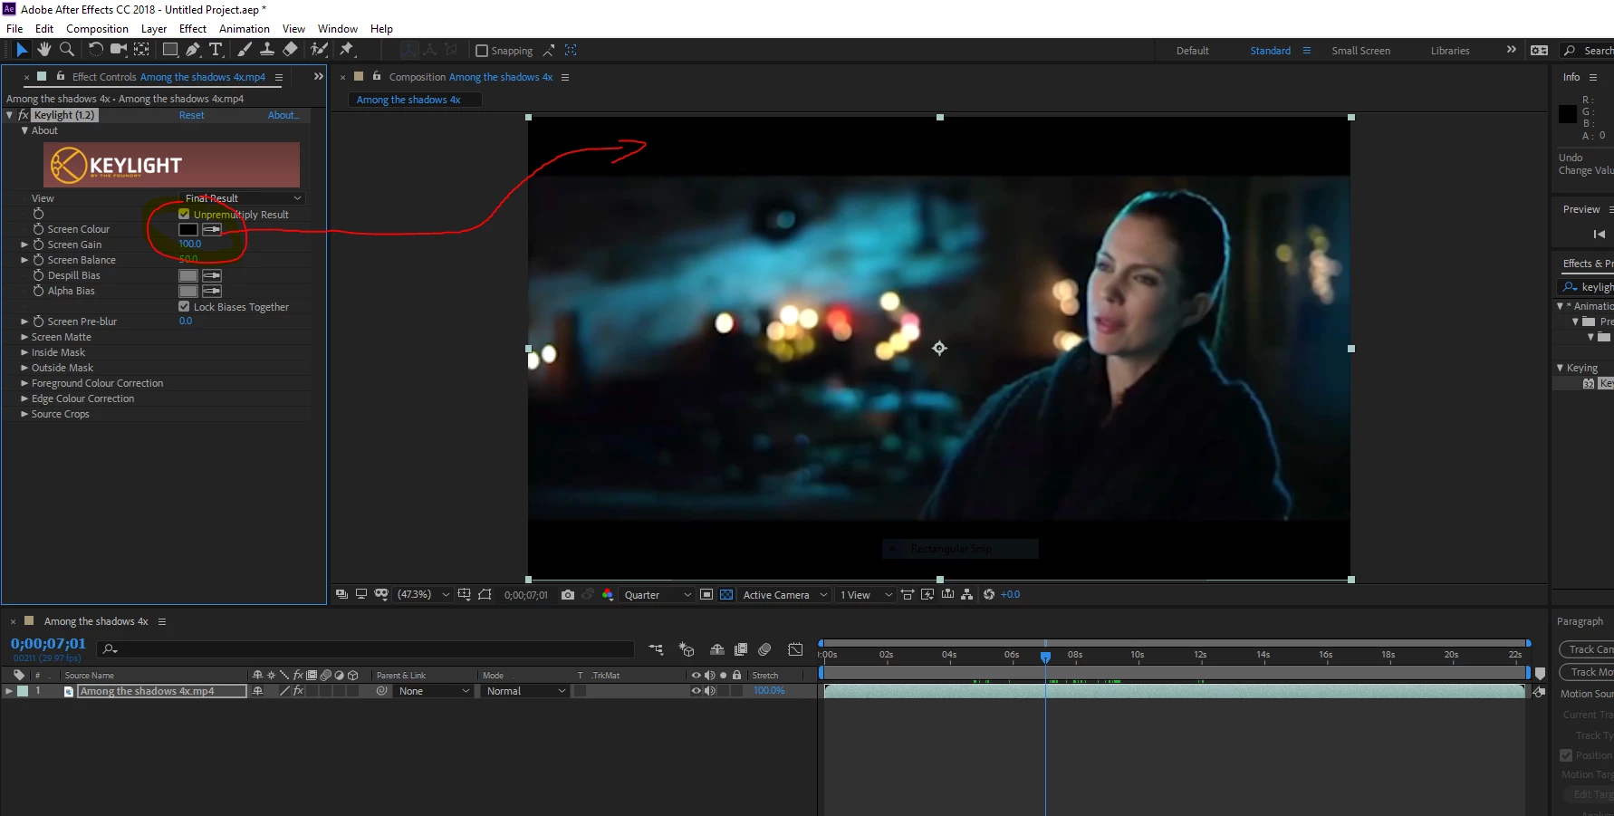This screenshot has height=816, width=1614.
Task: Select the Brush tool
Action: pyautogui.click(x=245, y=50)
